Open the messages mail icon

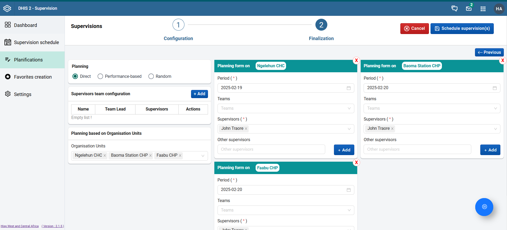[x=469, y=8]
